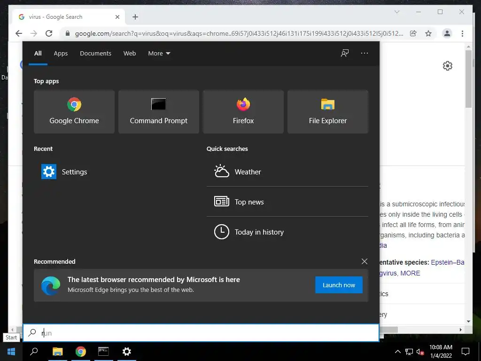Select Today in history quick search
The width and height of the screenshot is (481, 361).
point(287,232)
